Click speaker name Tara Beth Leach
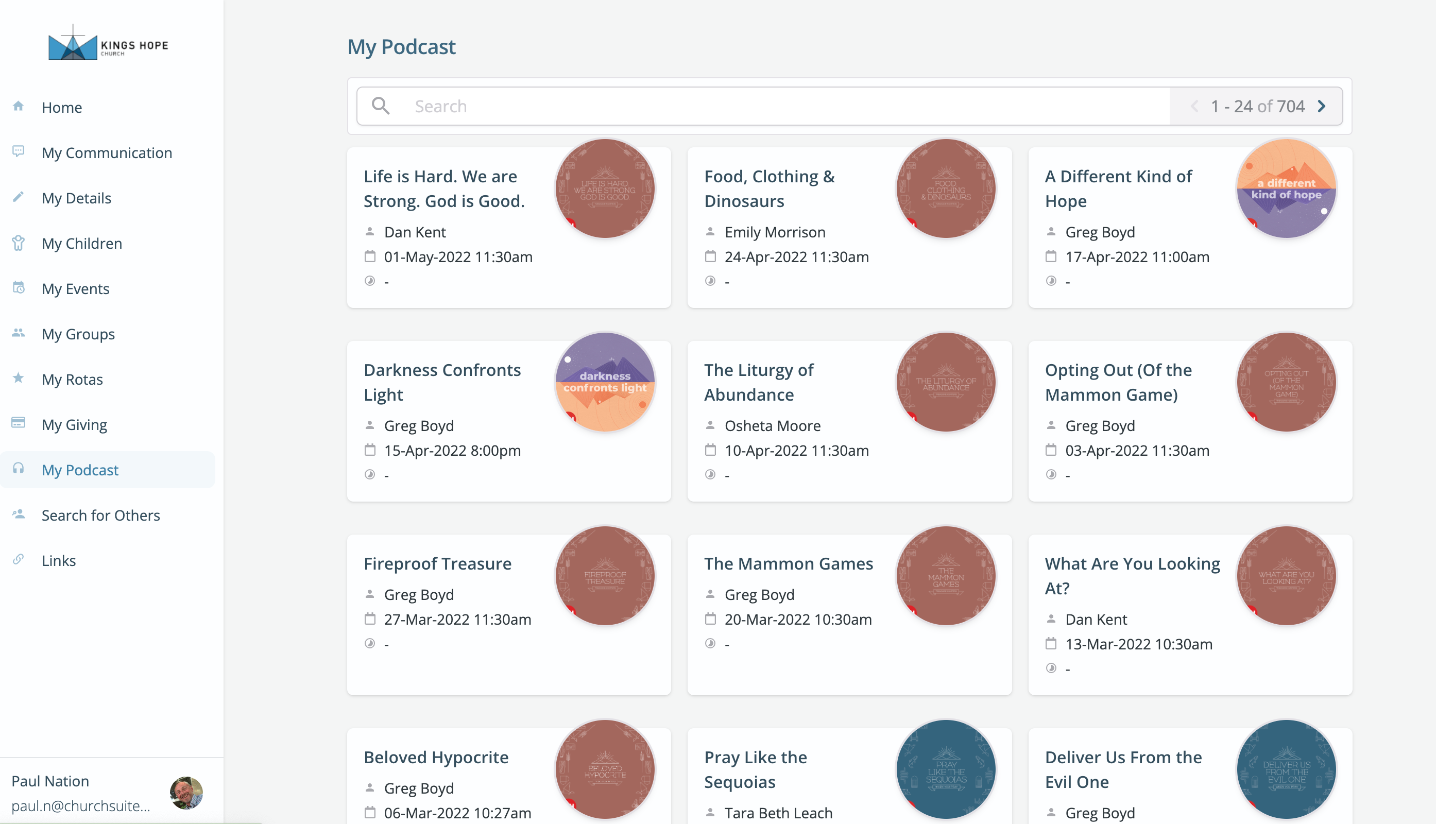The width and height of the screenshot is (1436, 824). pos(778,812)
